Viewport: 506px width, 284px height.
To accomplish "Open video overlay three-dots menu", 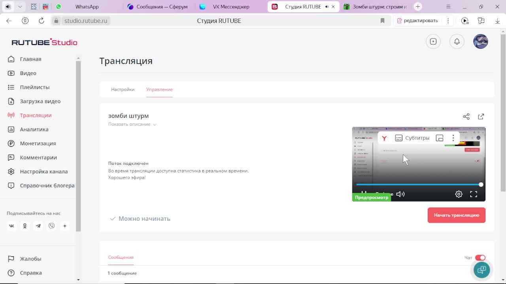I will [453, 138].
